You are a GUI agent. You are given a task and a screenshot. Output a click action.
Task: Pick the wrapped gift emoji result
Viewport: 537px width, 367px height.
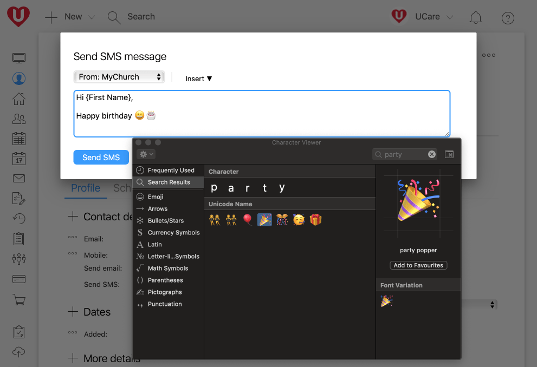(x=316, y=220)
